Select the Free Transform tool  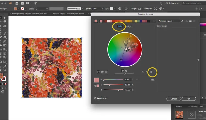tap(5, 45)
